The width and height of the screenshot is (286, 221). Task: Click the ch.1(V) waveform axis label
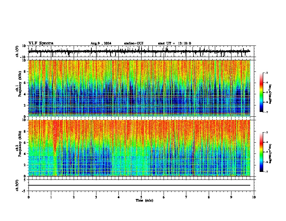point(17,51)
